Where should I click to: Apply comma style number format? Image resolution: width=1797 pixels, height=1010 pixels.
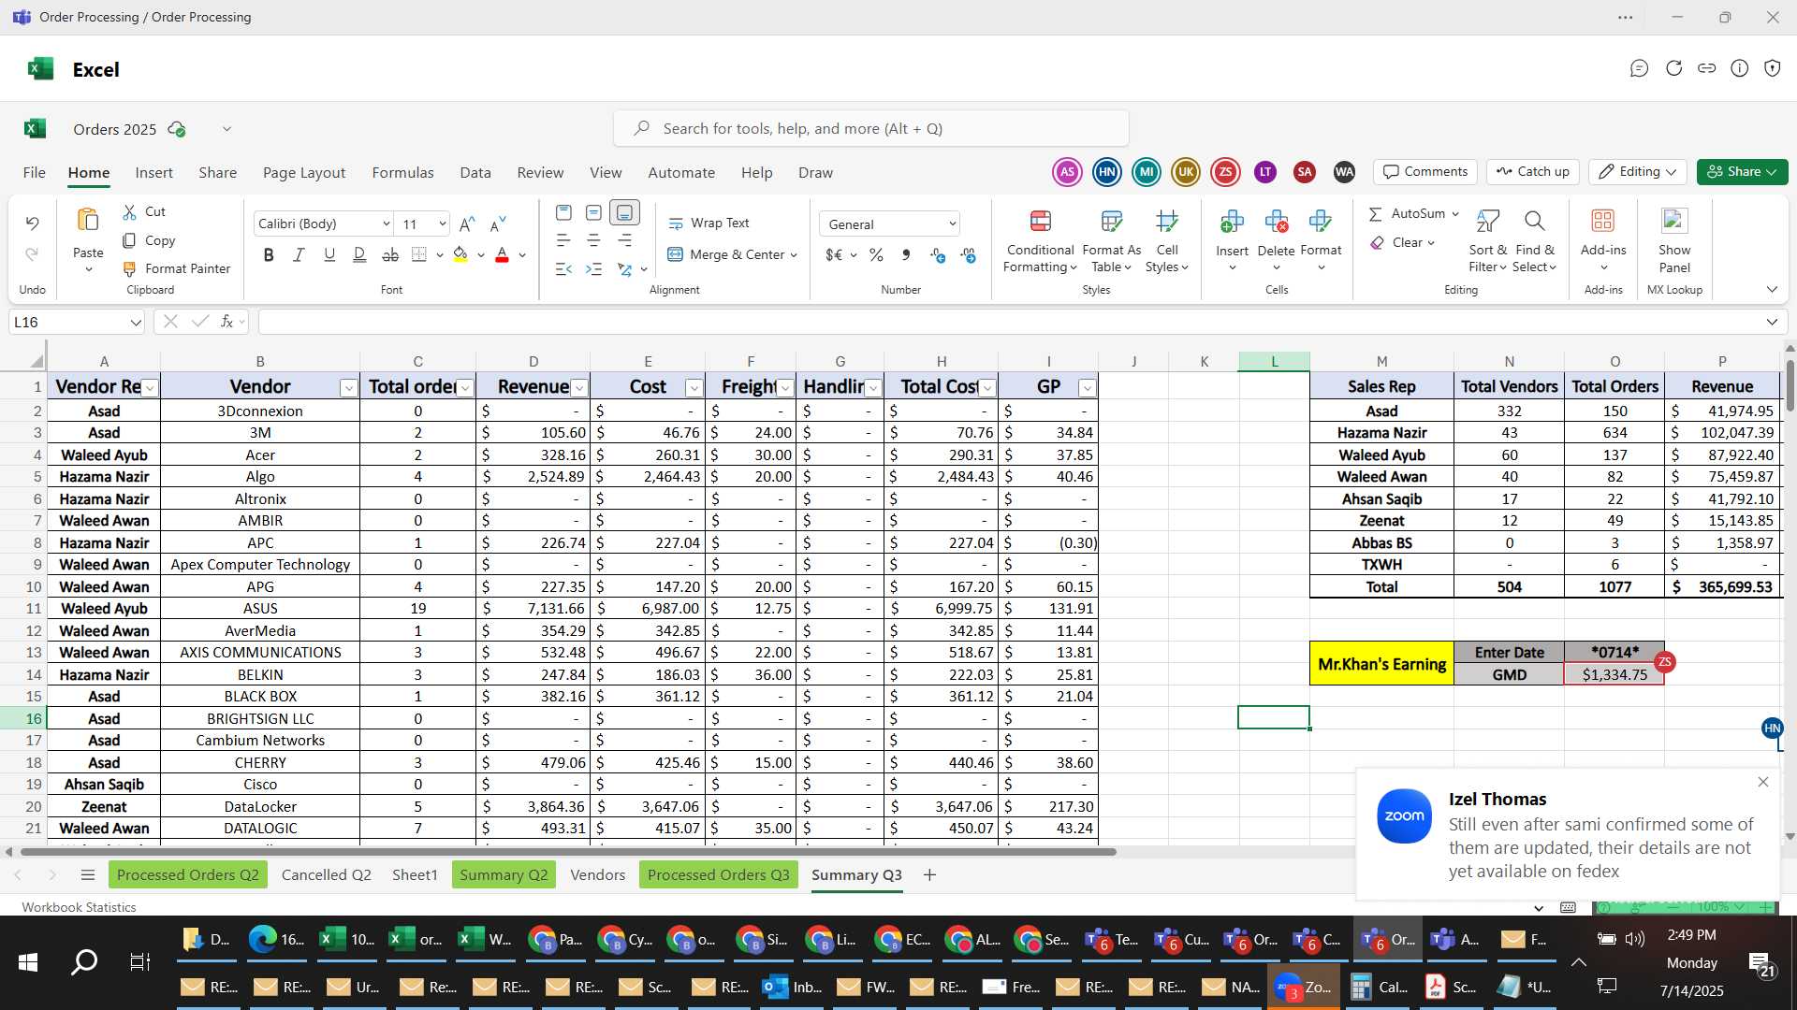click(906, 254)
